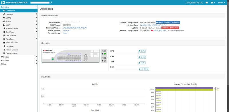Expand the Network submenu arrow
229x112 pixels.
coord(36,14)
